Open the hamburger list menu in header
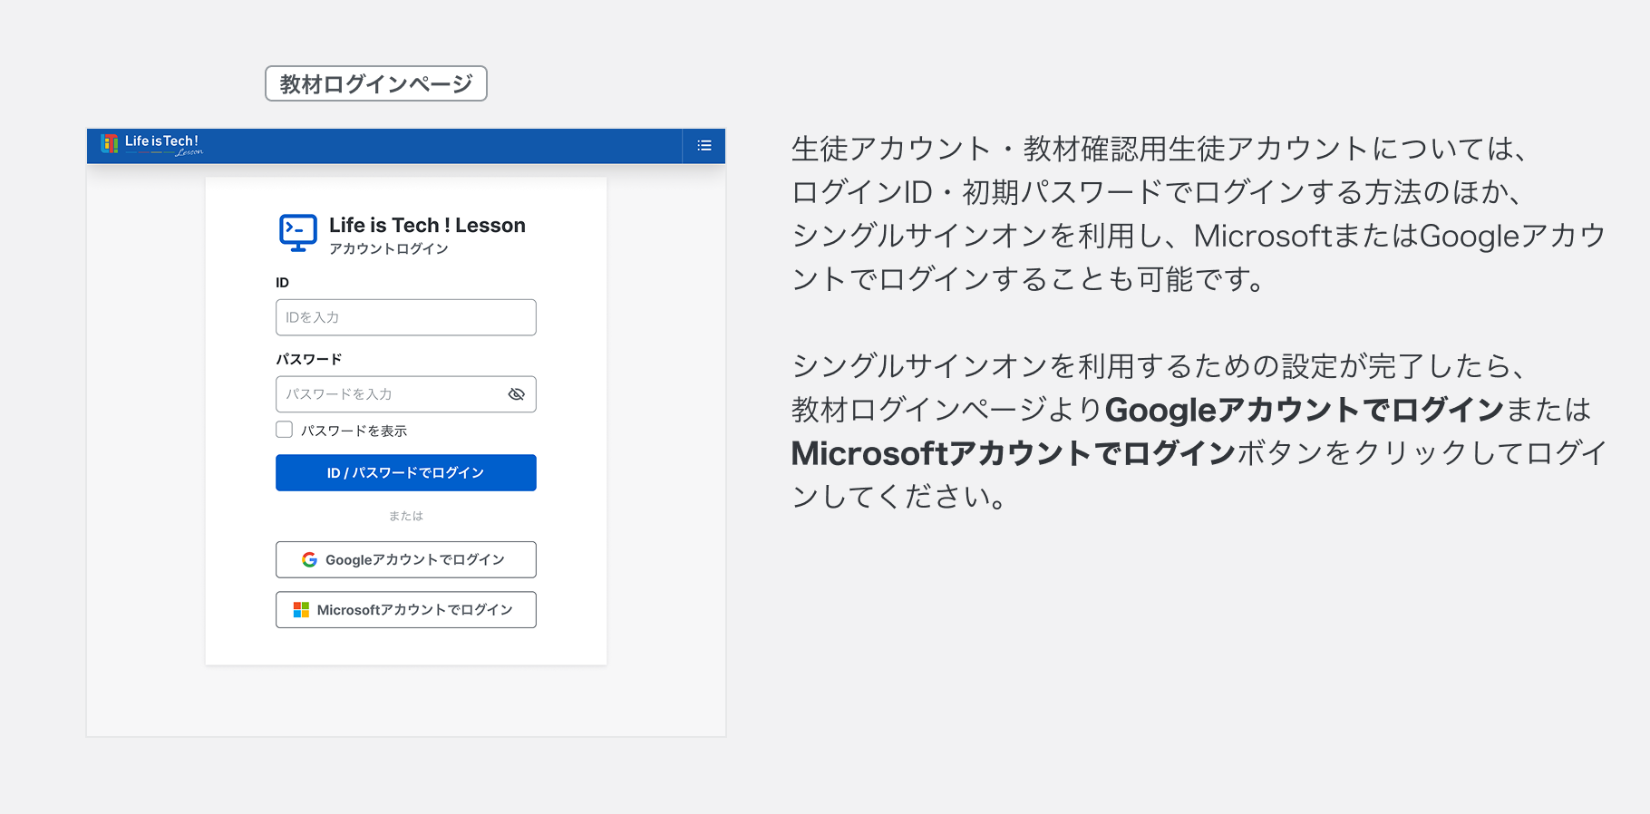Image resolution: width=1650 pixels, height=814 pixels. 704,145
